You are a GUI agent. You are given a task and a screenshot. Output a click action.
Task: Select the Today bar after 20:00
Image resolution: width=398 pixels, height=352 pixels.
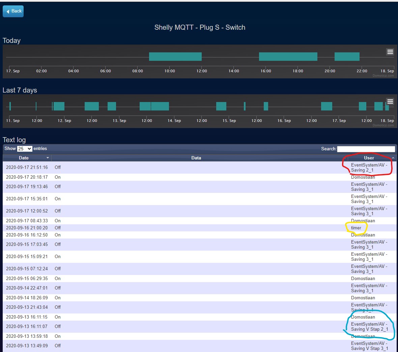click(x=347, y=56)
